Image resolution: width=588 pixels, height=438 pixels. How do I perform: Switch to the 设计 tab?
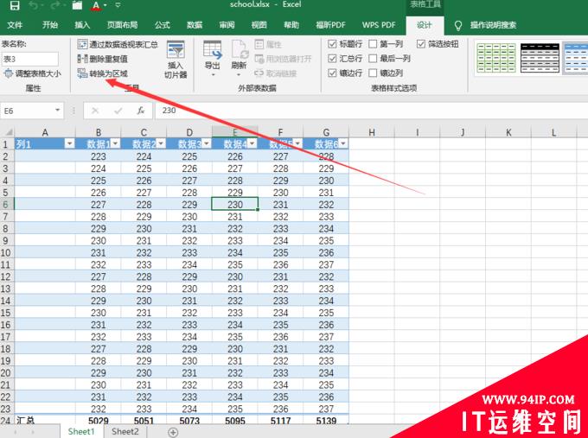click(425, 25)
